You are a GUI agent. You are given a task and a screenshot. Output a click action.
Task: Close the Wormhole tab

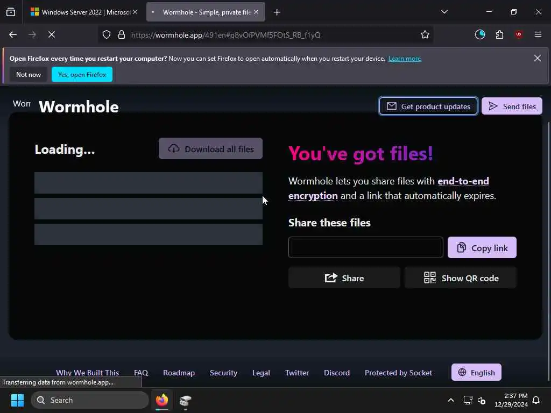[x=256, y=12]
